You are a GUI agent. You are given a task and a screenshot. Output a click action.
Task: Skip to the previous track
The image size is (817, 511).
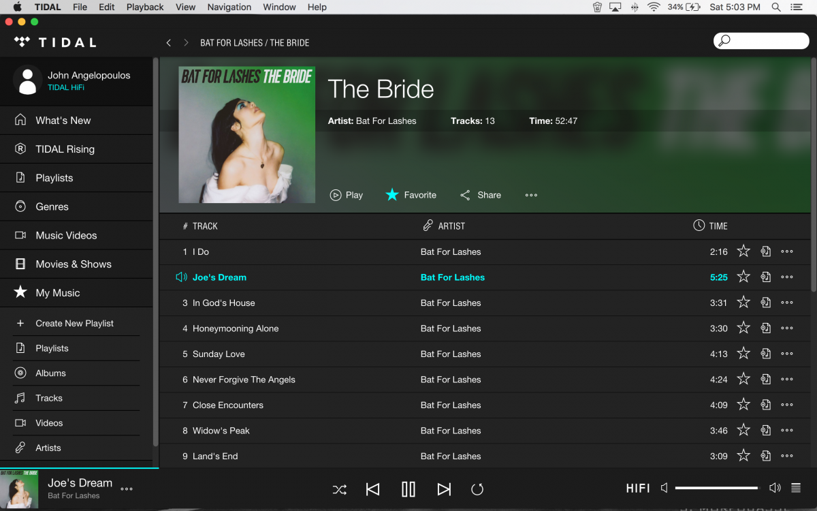pyautogui.click(x=372, y=489)
